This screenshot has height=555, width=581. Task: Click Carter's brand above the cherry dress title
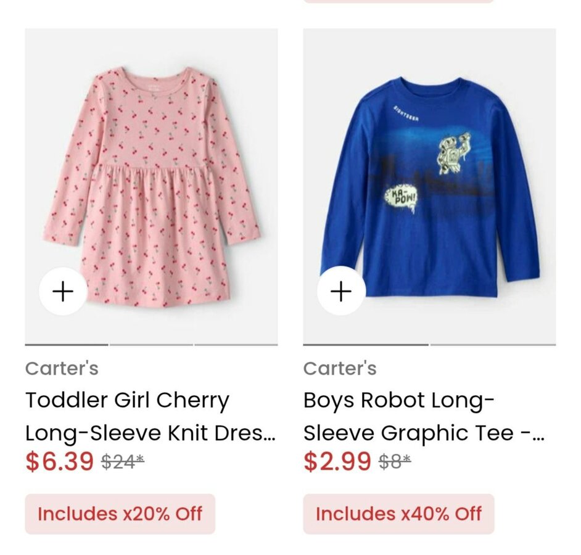pos(62,369)
